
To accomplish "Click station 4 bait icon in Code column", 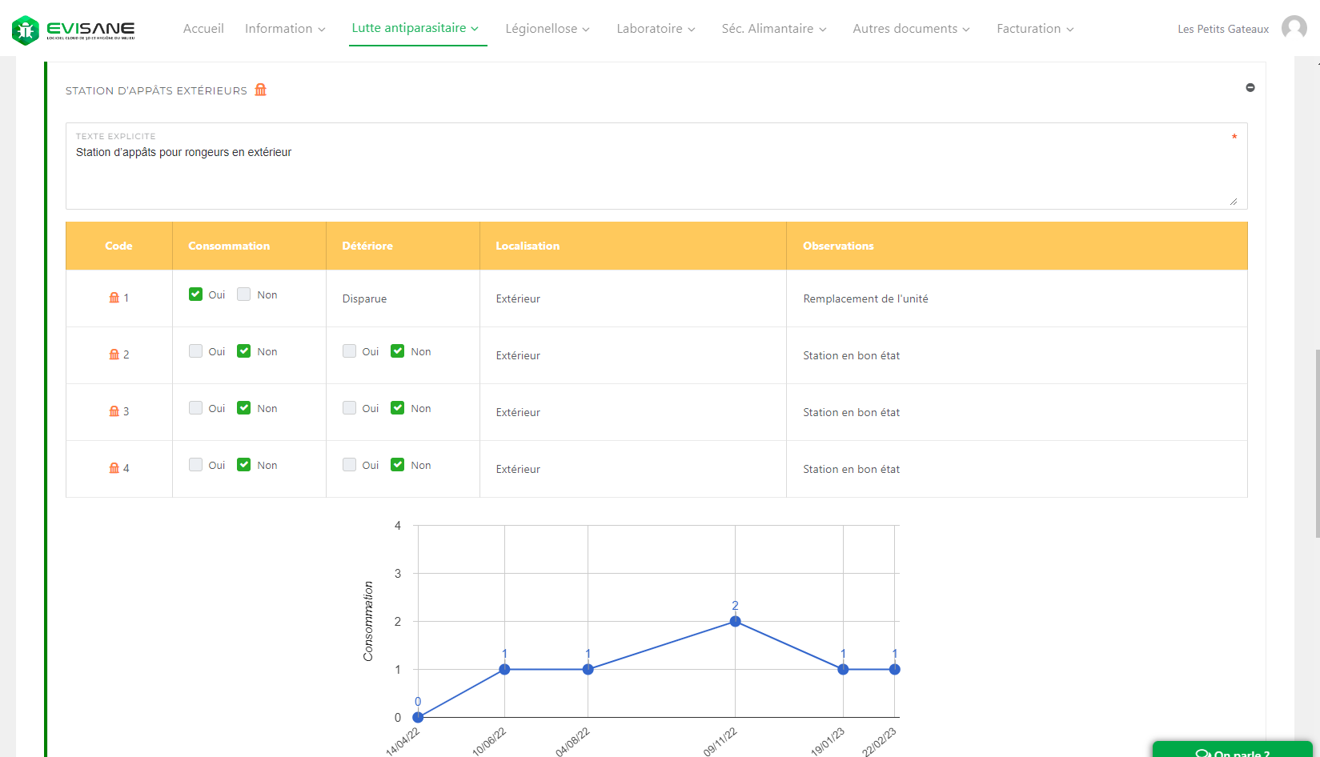I will pos(114,468).
